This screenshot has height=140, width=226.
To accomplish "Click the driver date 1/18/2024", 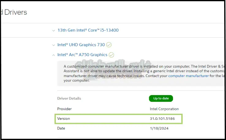I will click(x=159, y=128).
